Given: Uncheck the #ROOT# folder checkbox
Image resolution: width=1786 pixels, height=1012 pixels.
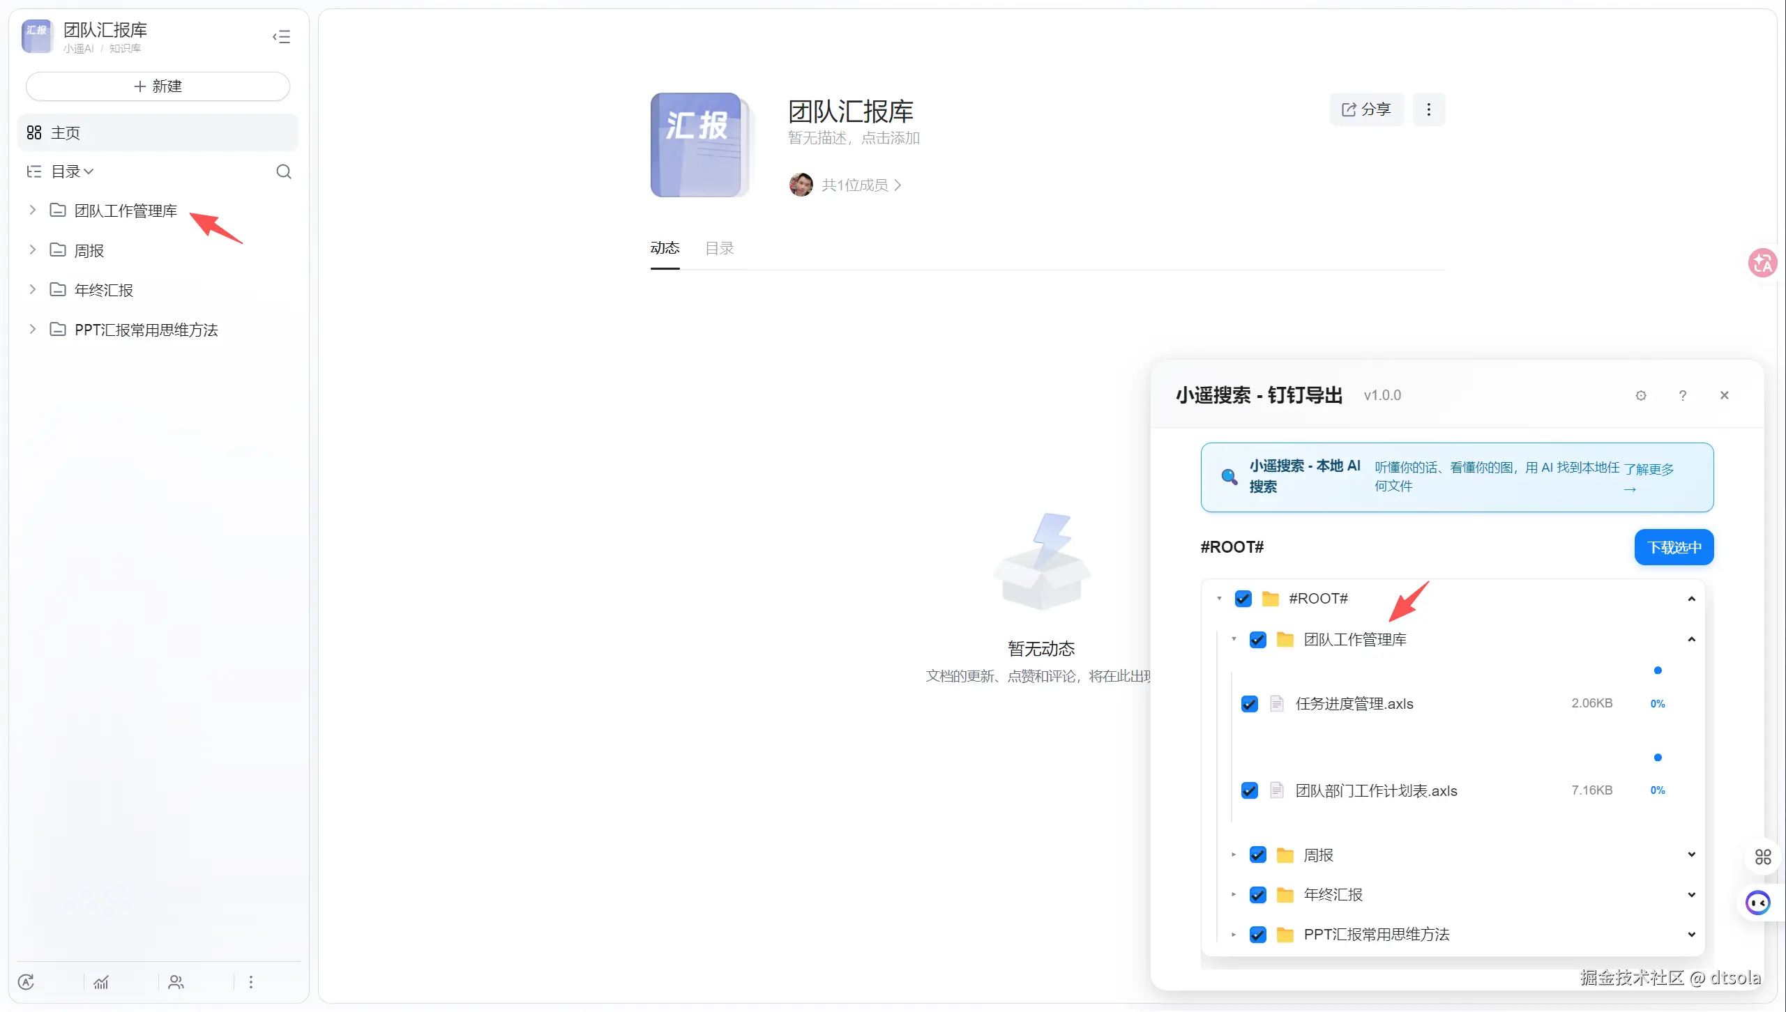Looking at the screenshot, I should click(x=1243, y=599).
